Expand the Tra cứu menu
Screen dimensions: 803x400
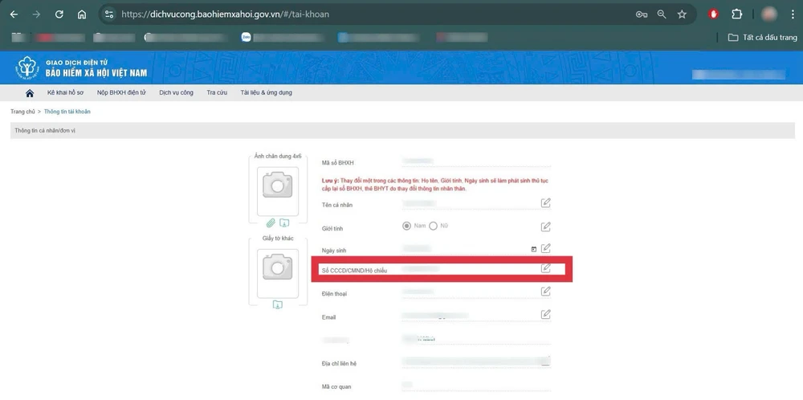(217, 93)
